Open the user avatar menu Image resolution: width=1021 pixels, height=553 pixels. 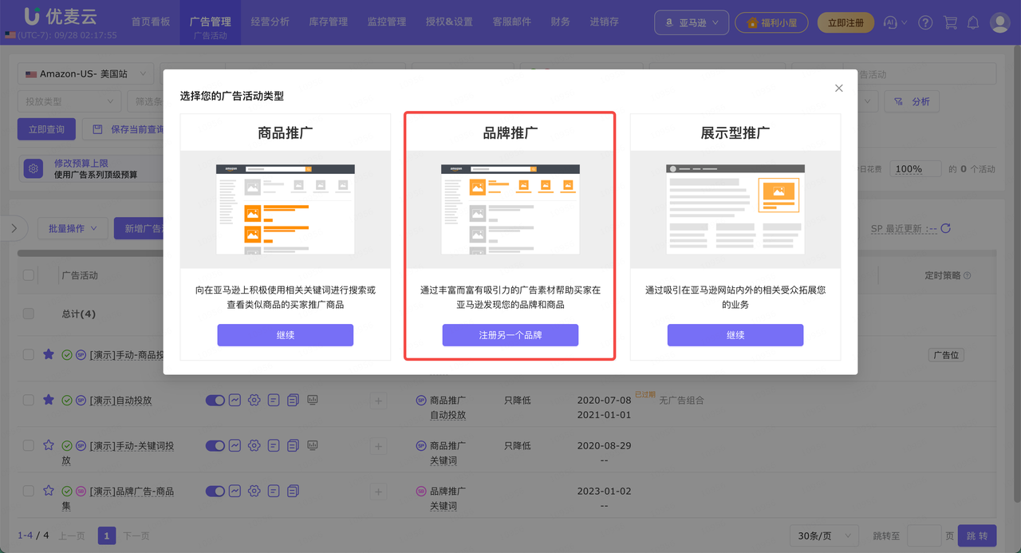(1000, 22)
